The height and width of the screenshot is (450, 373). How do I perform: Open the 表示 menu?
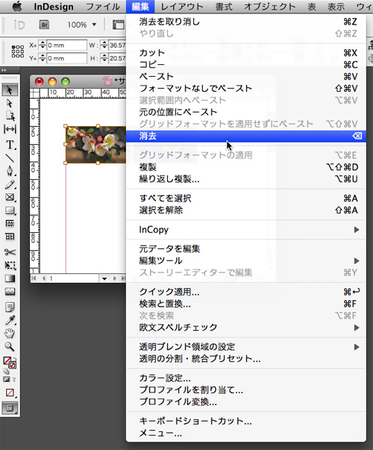[336, 7]
